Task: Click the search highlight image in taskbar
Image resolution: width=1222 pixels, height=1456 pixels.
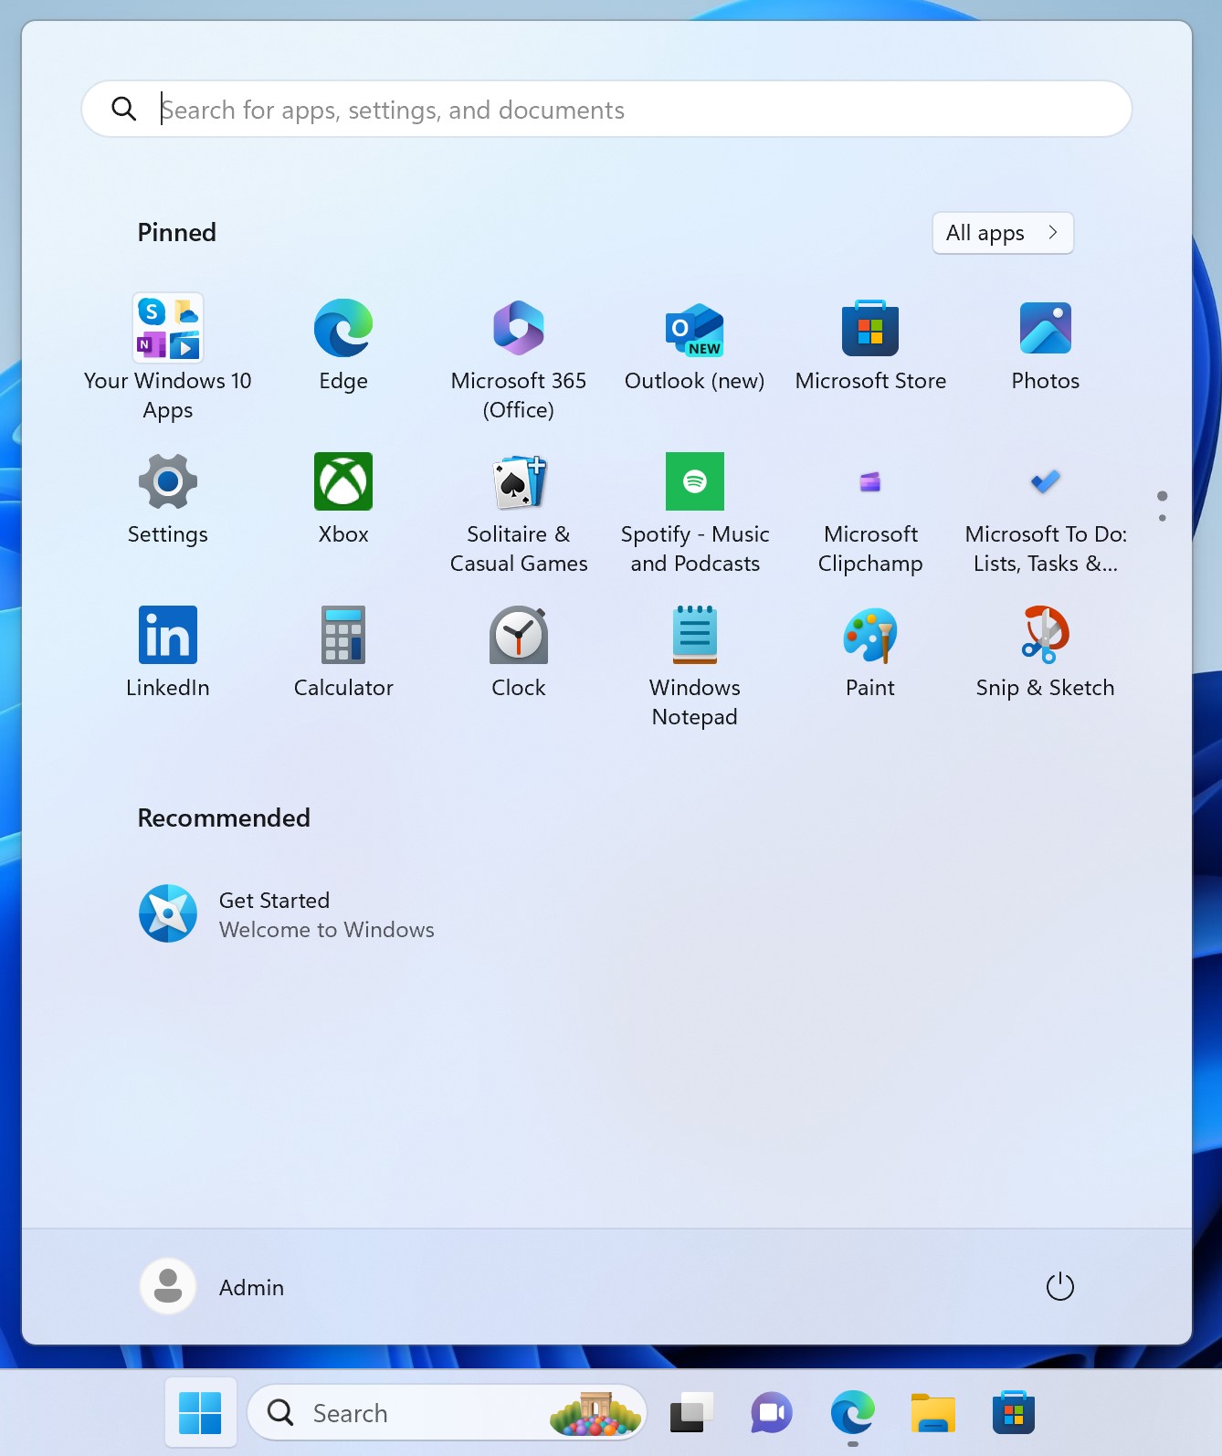Action: click(x=595, y=1413)
